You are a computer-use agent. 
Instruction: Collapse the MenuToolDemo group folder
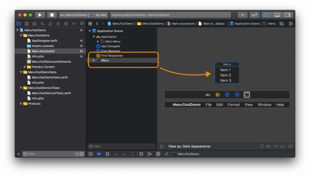click(21, 36)
